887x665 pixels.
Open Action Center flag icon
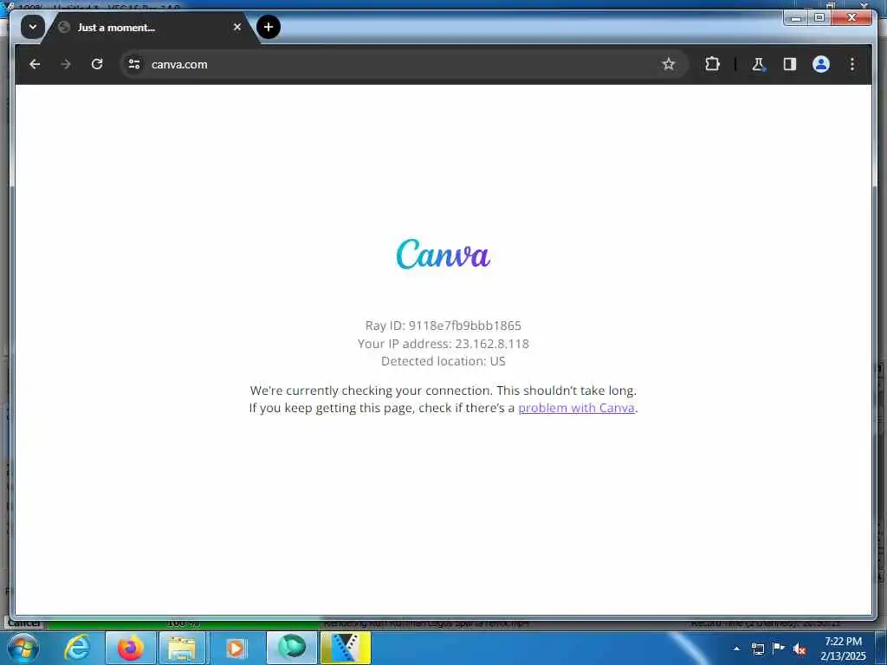[779, 648]
